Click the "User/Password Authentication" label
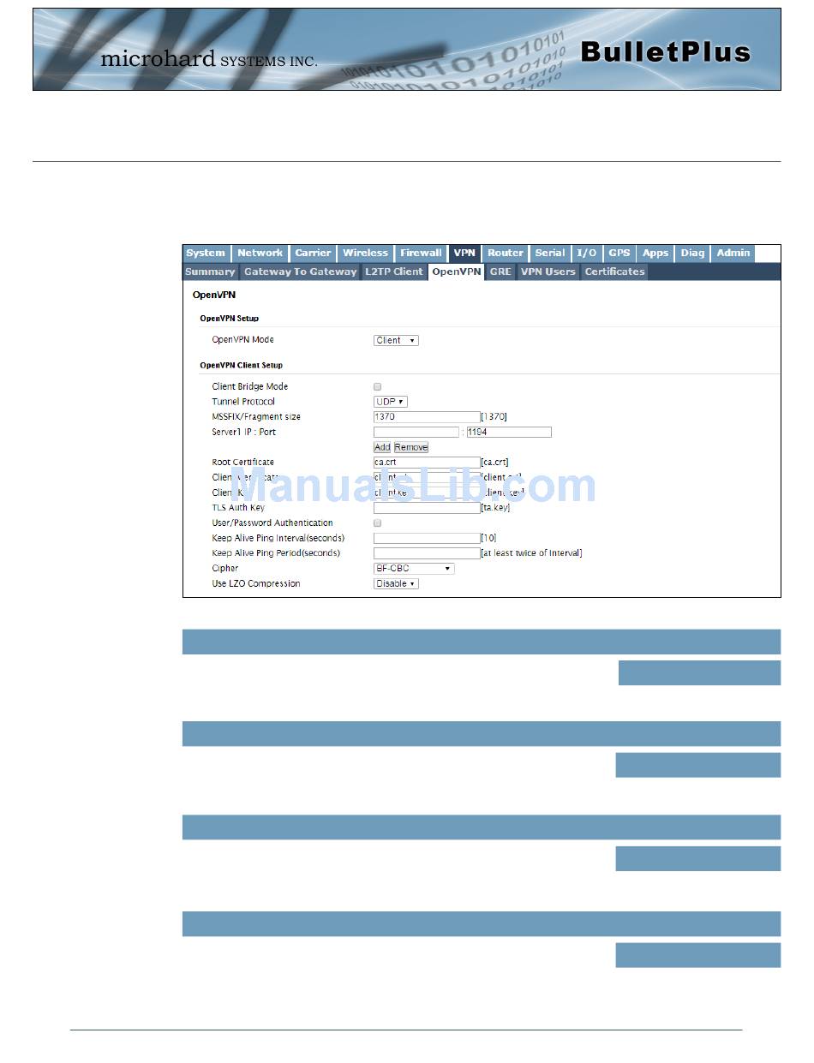 click(x=272, y=523)
